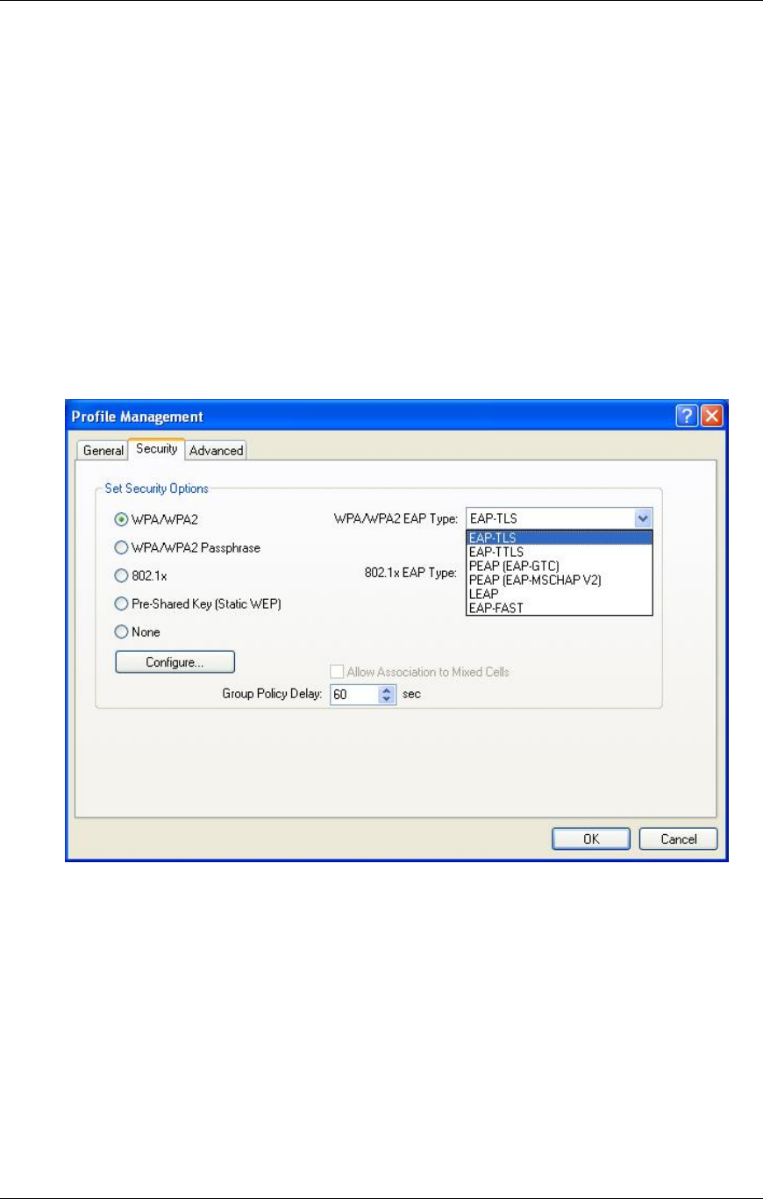The height and width of the screenshot is (1199, 763).
Task: Pick EAP-TLS in the dropdown list
Action: (x=560, y=539)
